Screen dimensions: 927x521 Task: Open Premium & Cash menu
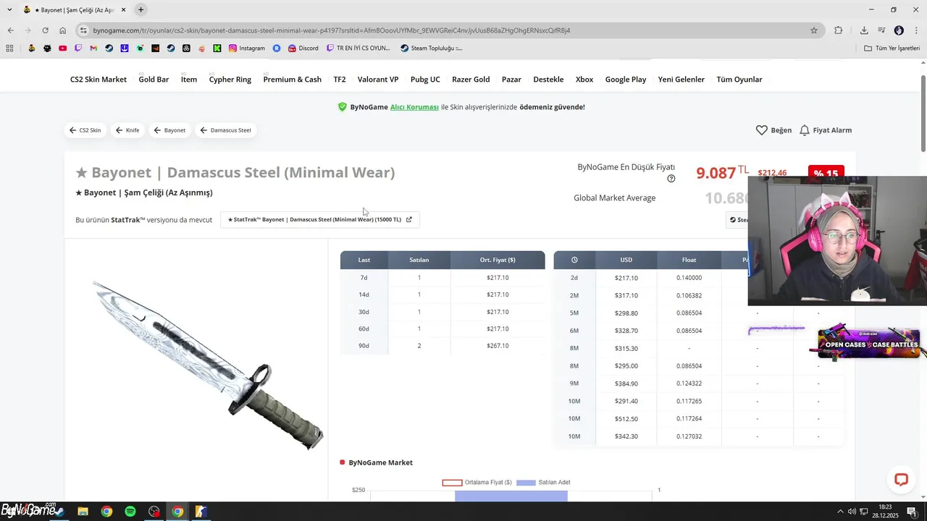coord(292,80)
